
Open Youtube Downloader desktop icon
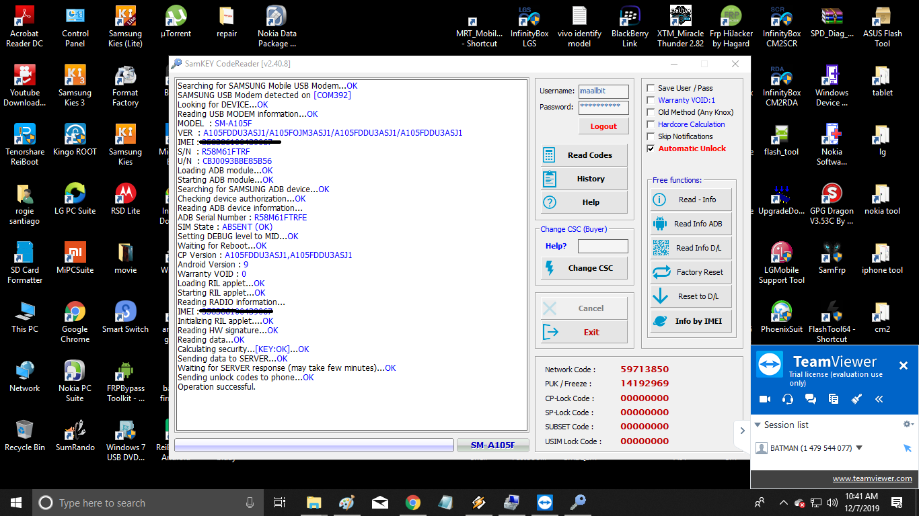[24, 85]
